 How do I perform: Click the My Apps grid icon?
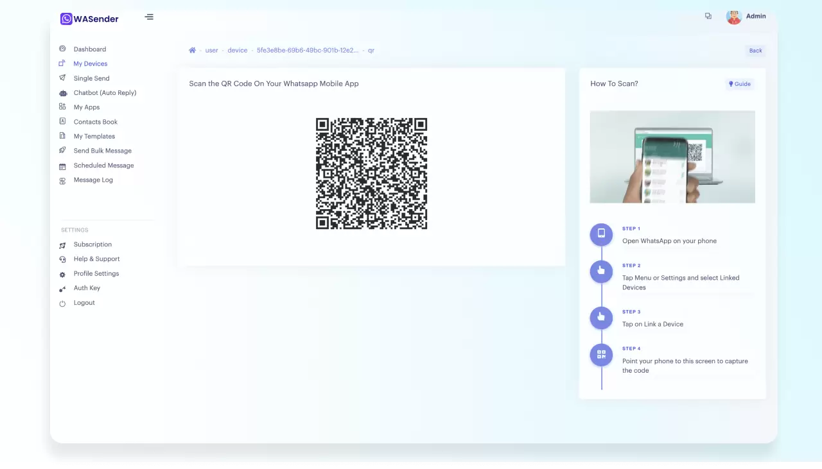point(62,107)
